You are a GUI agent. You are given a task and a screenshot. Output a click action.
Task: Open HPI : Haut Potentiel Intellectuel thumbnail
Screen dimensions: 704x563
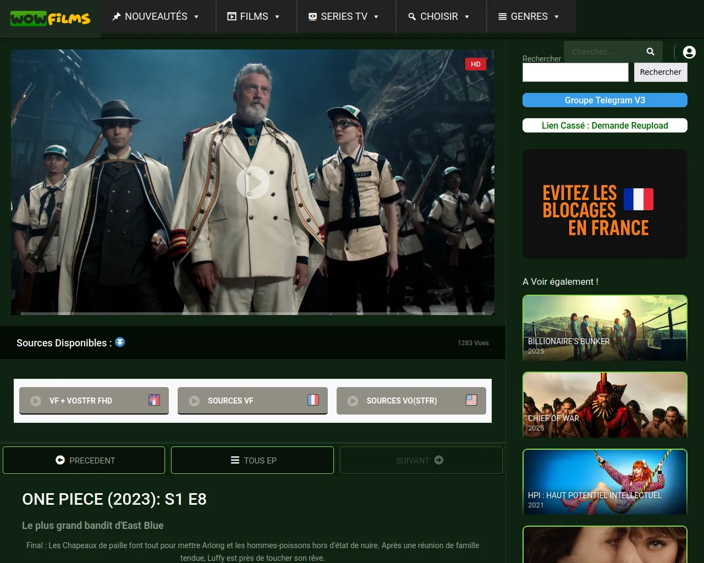pos(605,482)
